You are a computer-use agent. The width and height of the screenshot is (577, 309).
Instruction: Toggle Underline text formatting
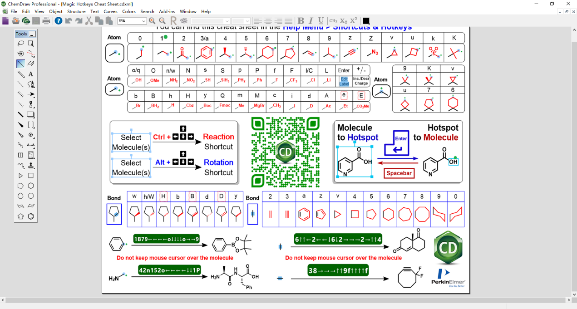(321, 21)
